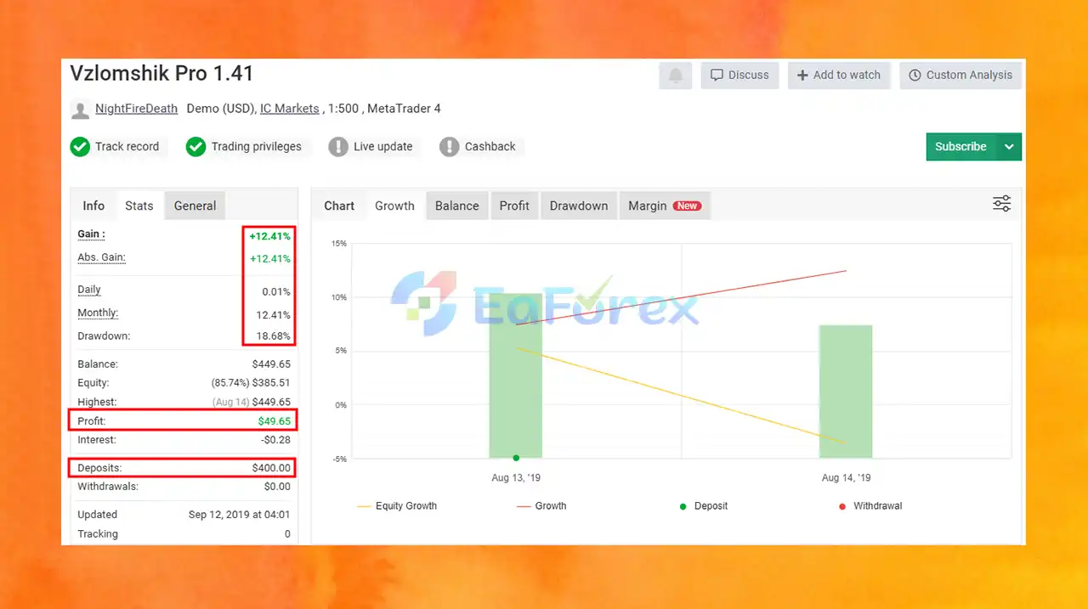Click the Daily label
The image size is (1088, 609).
89,290
